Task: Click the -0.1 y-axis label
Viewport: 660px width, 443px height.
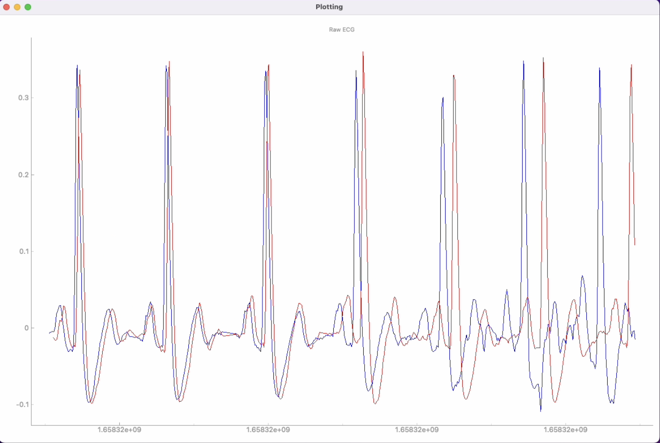Action: [22, 404]
